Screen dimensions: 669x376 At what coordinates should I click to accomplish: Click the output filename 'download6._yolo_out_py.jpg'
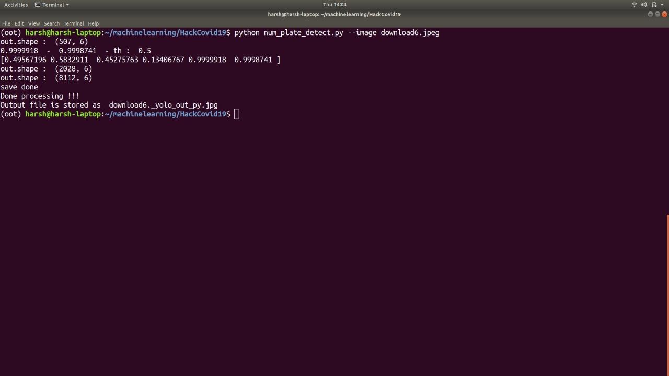point(163,105)
